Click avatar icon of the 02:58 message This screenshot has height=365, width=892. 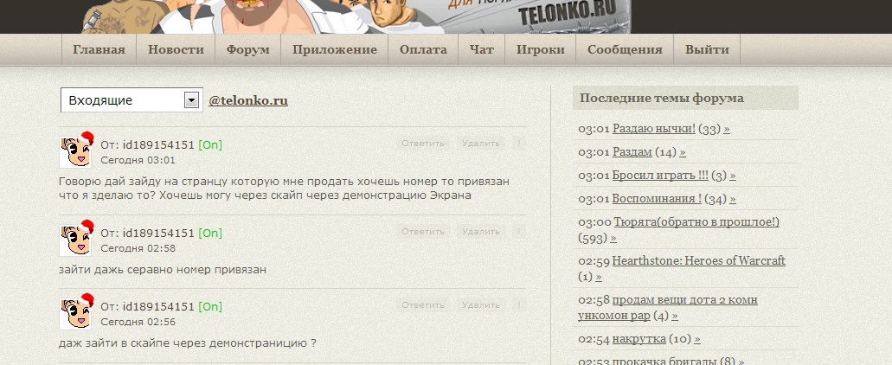coord(75,240)
